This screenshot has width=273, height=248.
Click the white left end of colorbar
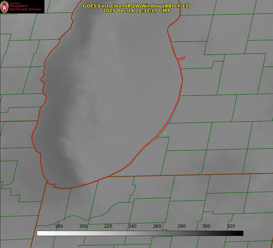coord(39,233)
